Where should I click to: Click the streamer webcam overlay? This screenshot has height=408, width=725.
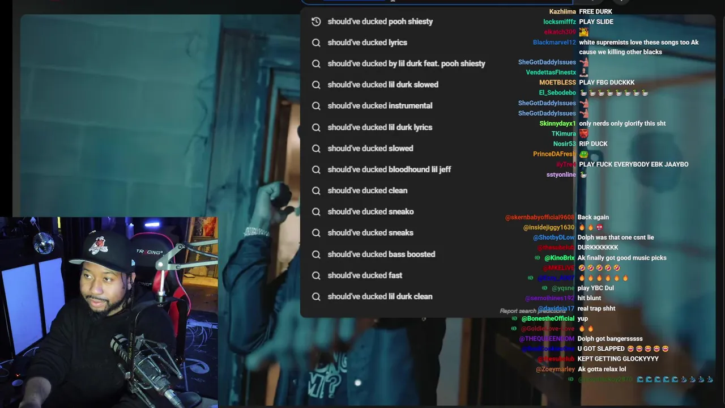coord(109,312)
